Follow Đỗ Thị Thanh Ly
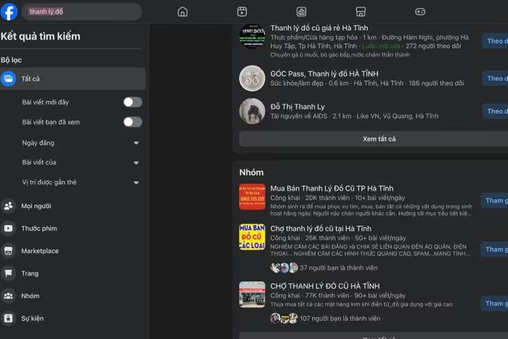The image size is (508, 339). pyautogui.click(x=496, y=111)
